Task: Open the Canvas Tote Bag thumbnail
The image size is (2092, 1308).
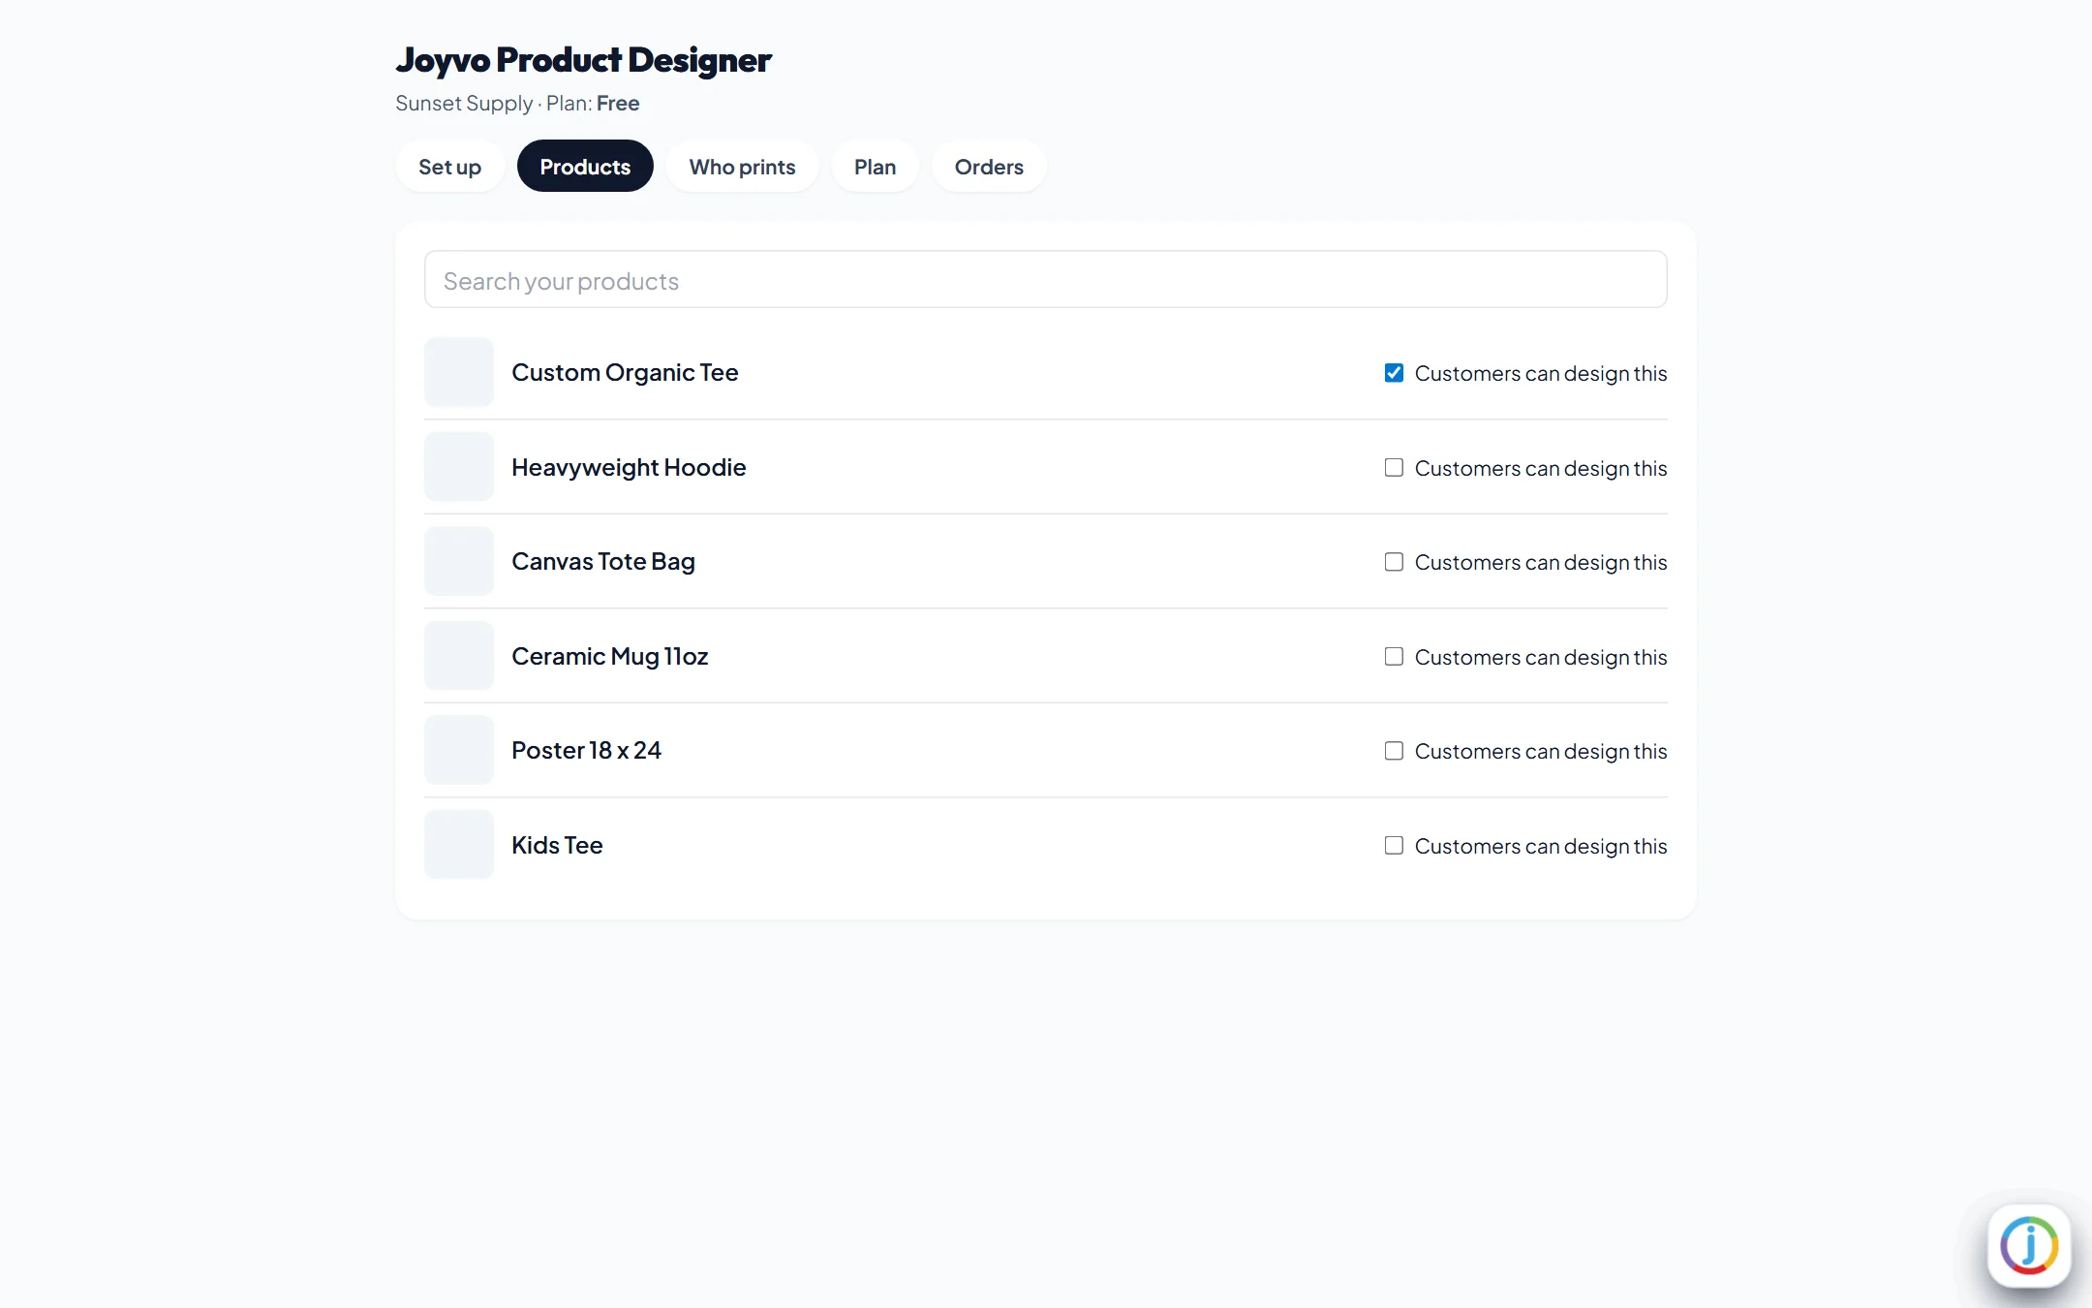Action: click(459, 561)
